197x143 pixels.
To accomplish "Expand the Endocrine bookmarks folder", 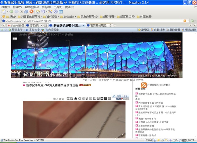I will 68,17.
